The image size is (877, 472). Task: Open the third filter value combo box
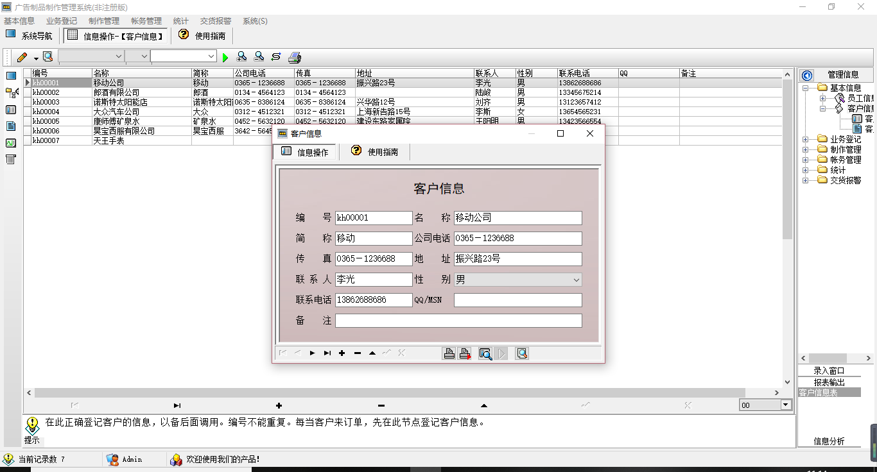pos(183,56)
